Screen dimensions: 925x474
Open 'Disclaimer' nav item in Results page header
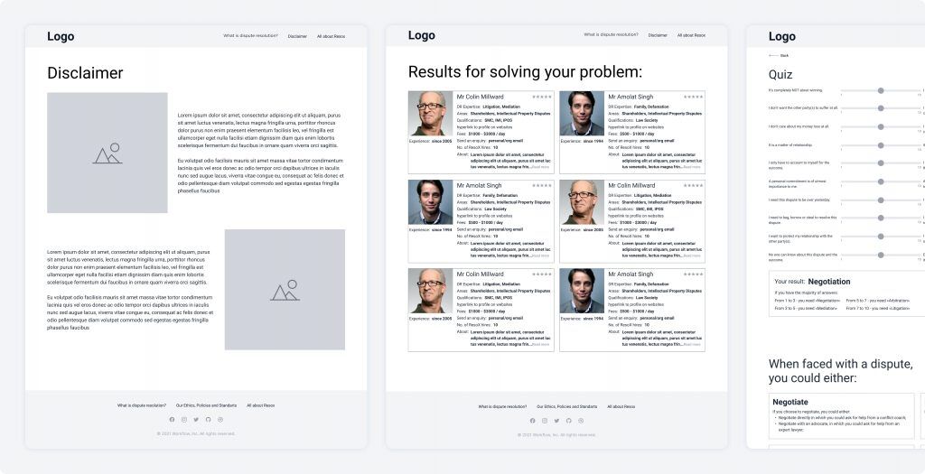coord(658,35)
